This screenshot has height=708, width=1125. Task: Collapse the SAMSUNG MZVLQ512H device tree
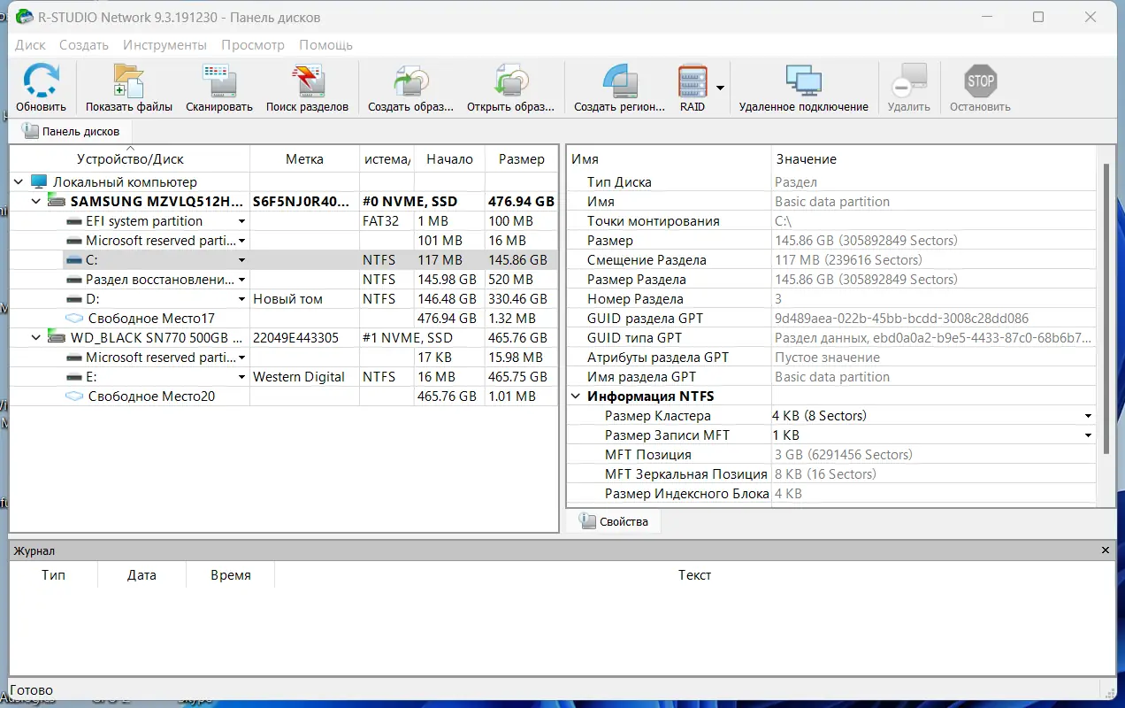tap(34, 201)
